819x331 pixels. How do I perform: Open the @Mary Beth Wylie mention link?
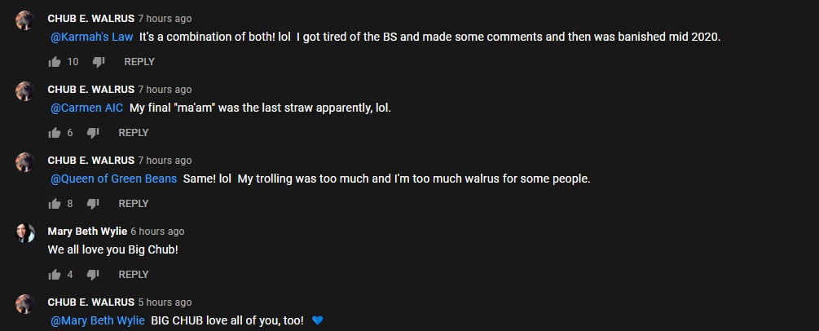[97, 320]
